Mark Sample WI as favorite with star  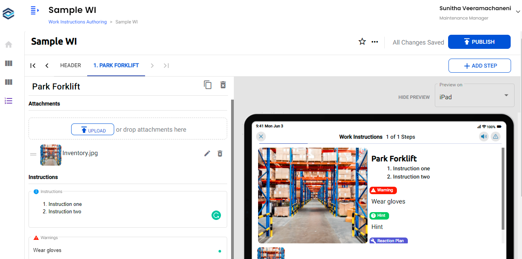[x=362, y=42]
